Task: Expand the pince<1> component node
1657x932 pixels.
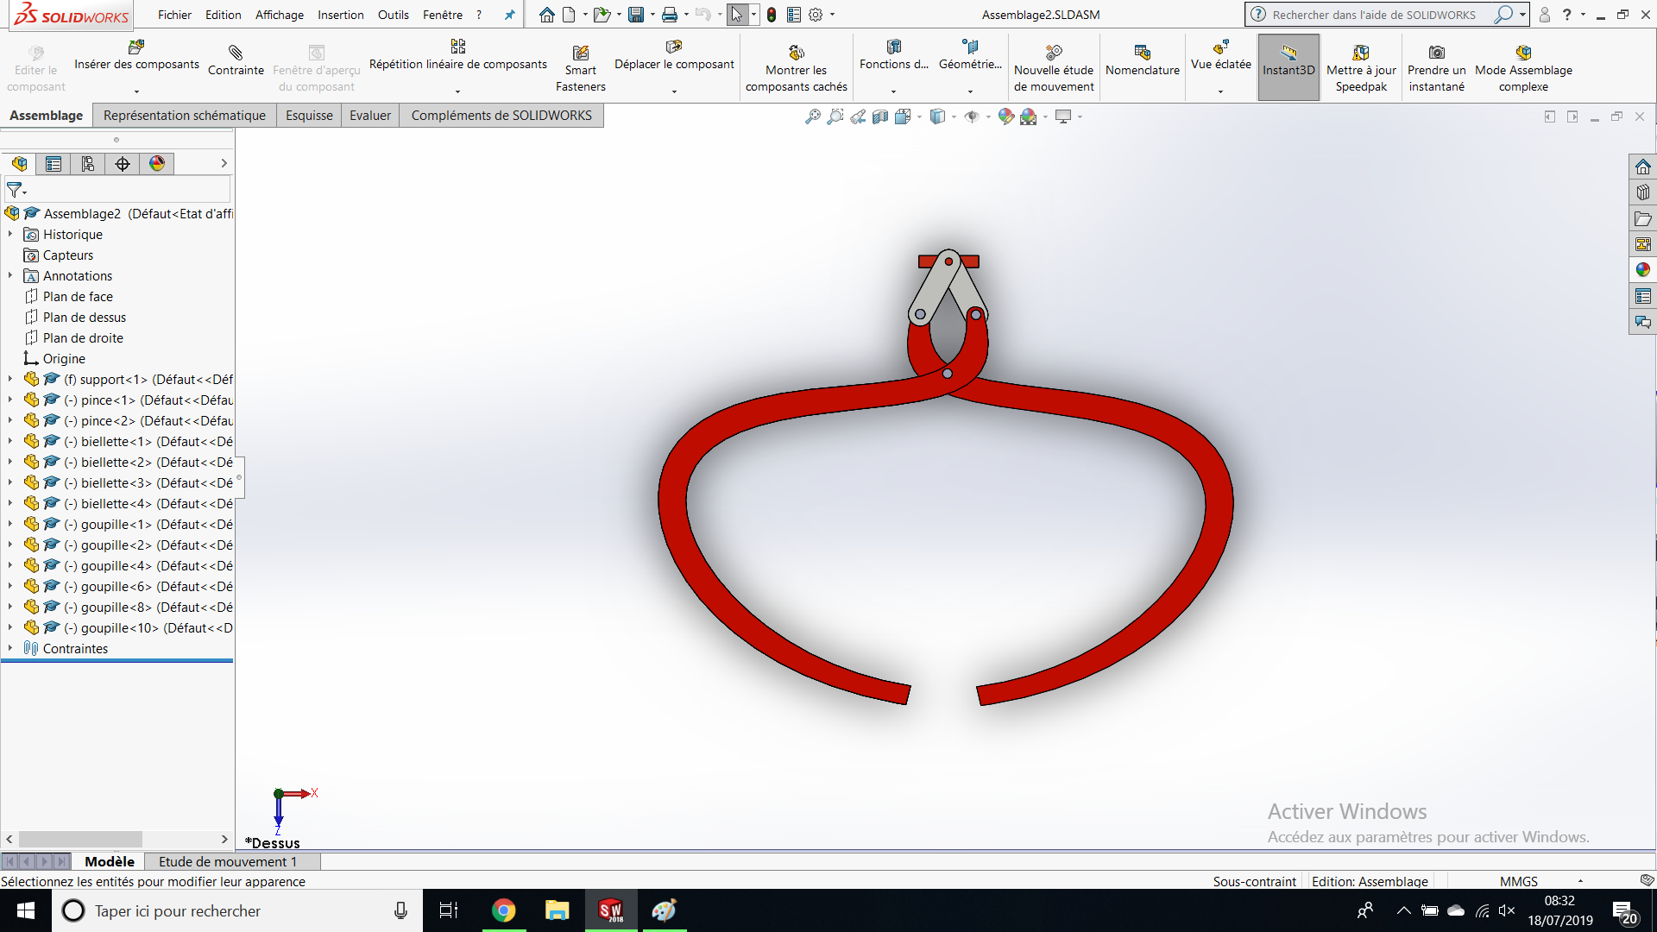Action: [x=10, y=400]
